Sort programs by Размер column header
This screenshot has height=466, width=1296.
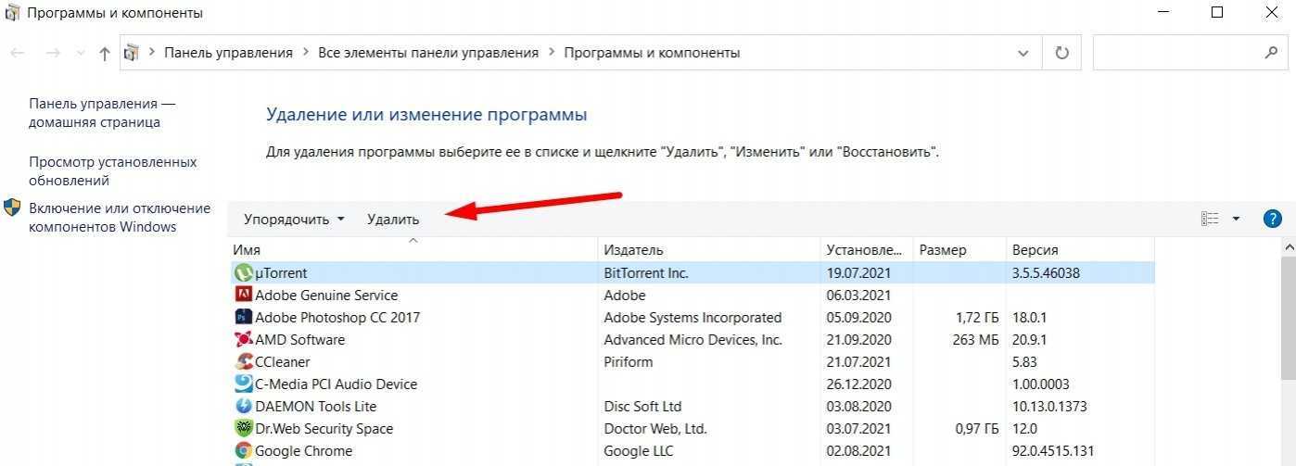pos(943,250)
